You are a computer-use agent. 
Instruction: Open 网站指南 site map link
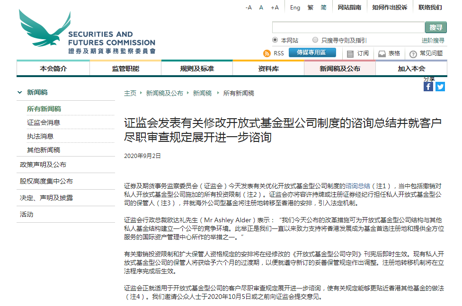(349, 8)
